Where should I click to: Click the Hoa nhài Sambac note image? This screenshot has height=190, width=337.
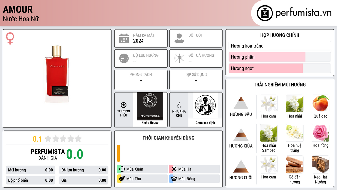269,133
